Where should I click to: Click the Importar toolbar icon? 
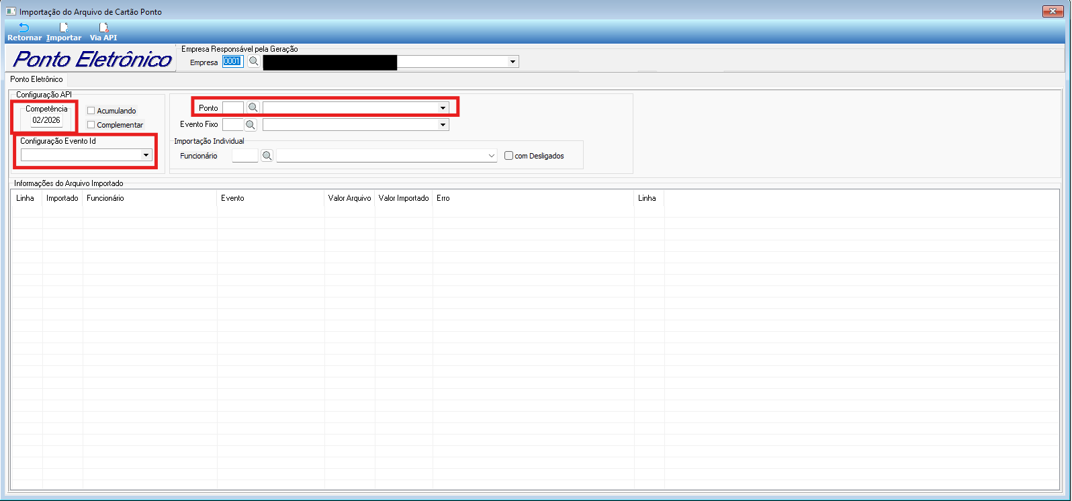click(64, 28)
